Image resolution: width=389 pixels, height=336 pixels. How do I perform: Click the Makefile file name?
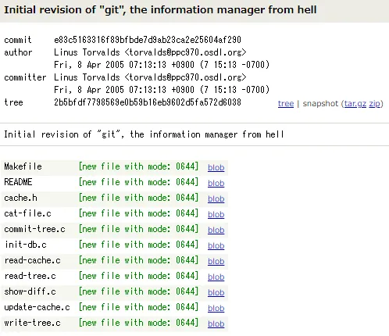23,166
